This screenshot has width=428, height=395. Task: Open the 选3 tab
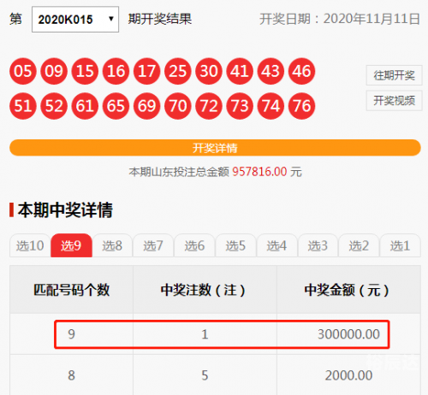click(318, 245)
